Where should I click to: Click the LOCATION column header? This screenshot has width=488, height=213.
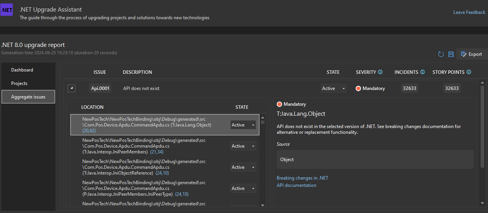tap(92, 107)
